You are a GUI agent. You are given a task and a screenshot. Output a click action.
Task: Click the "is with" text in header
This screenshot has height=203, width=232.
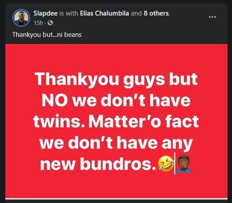click(x=69, y=13)
